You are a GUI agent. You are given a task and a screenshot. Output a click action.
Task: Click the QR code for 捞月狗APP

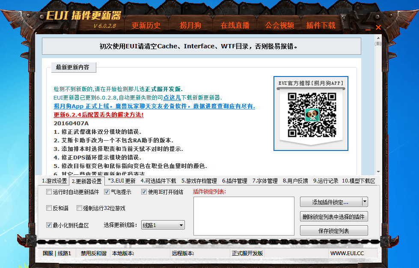(x=311, y=115)
